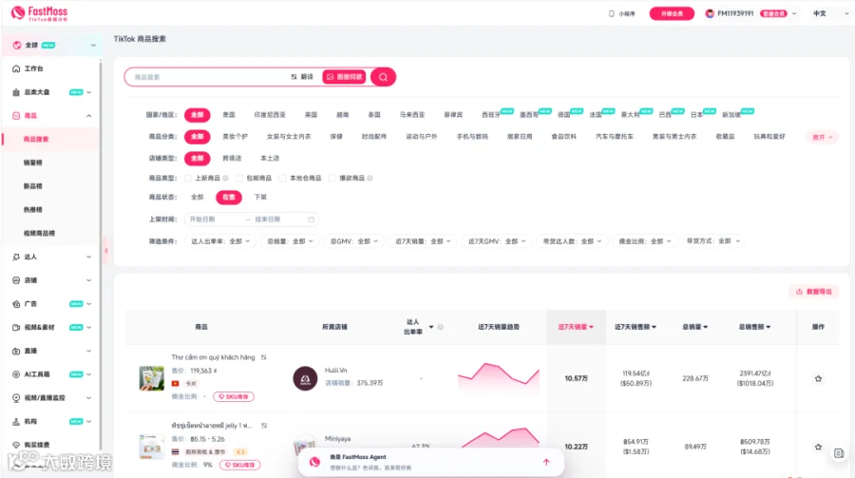Click the 小程序 mini-program icon
855x478 pixels.
tap(611, 13)
